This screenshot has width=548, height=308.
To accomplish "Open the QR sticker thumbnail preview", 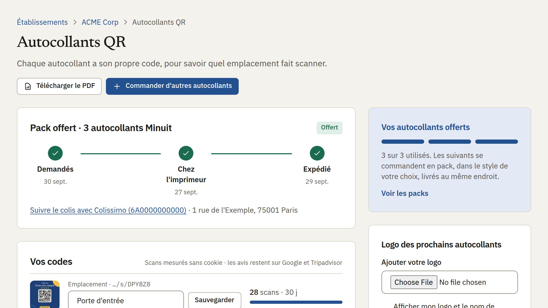I will [45, 294].
